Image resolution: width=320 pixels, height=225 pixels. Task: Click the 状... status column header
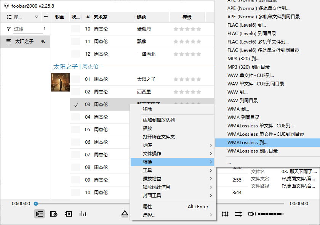coord(76,17)
